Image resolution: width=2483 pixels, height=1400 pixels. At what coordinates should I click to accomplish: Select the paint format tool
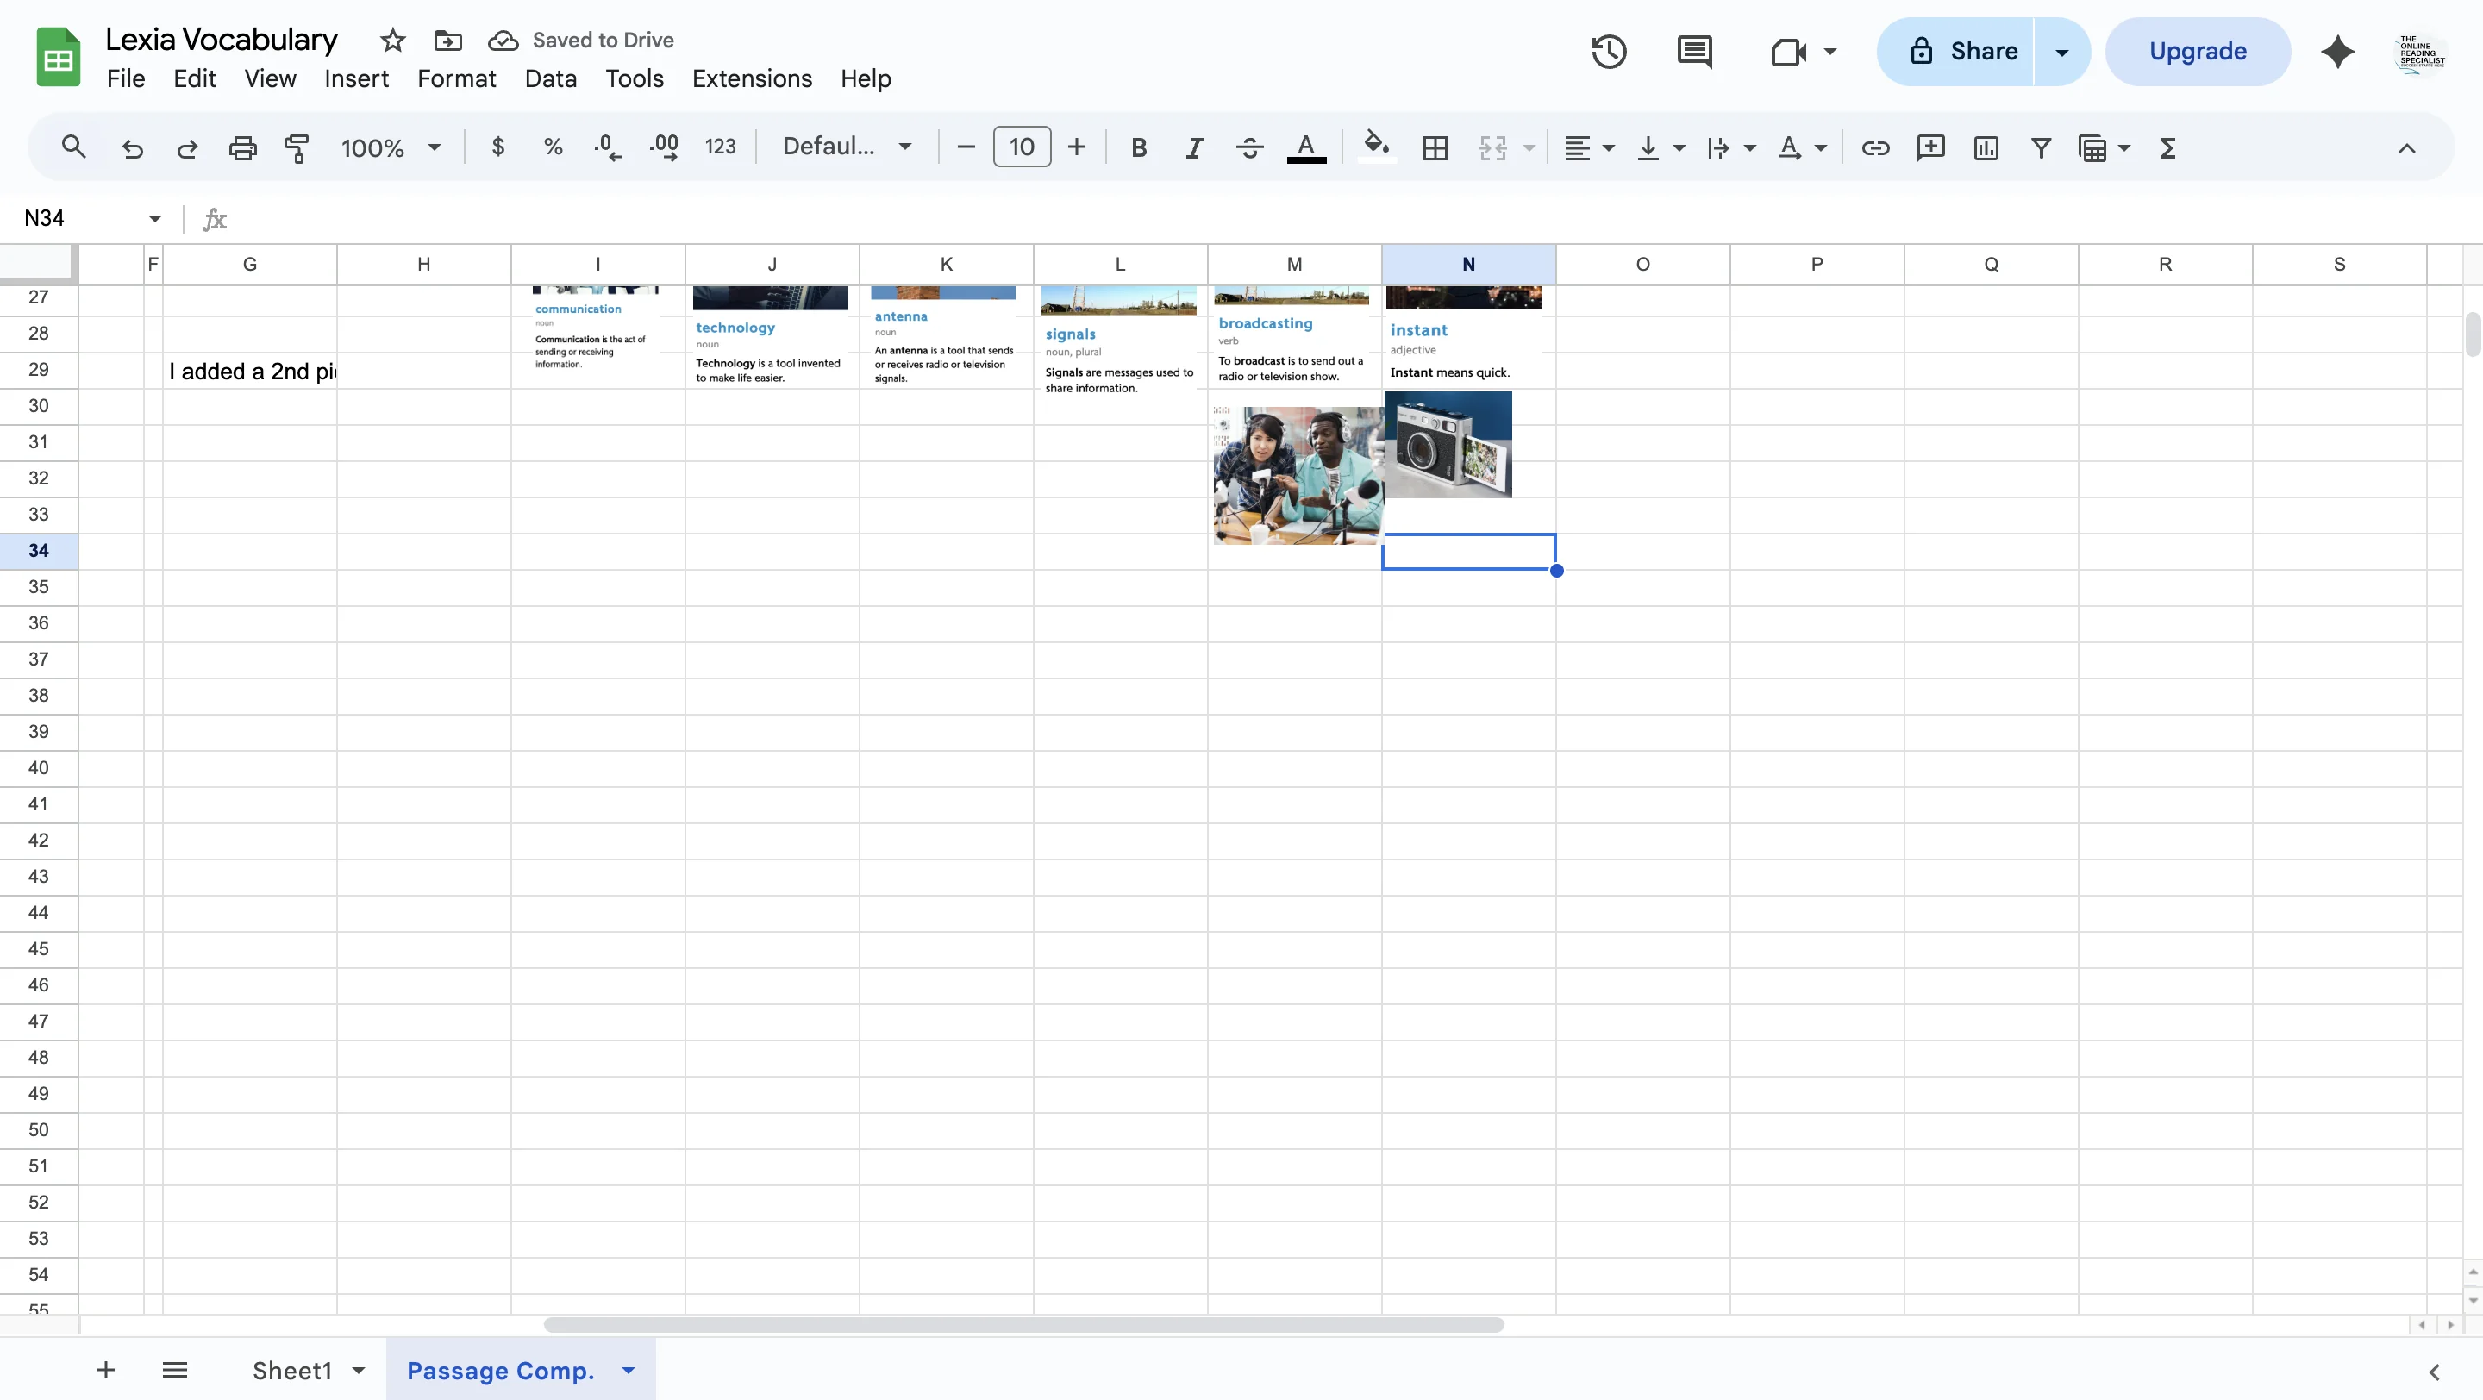coord(297,147)
